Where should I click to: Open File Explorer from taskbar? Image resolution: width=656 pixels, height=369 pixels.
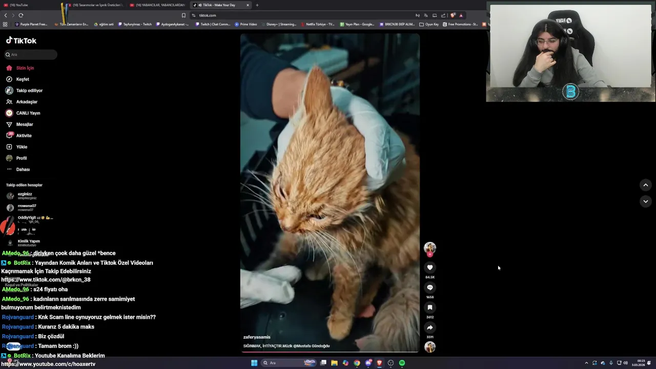[334, 363]
